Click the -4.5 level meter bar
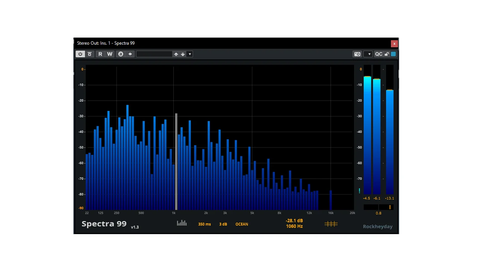The height and width of the screenshot is (268, 477). [367, 130]
